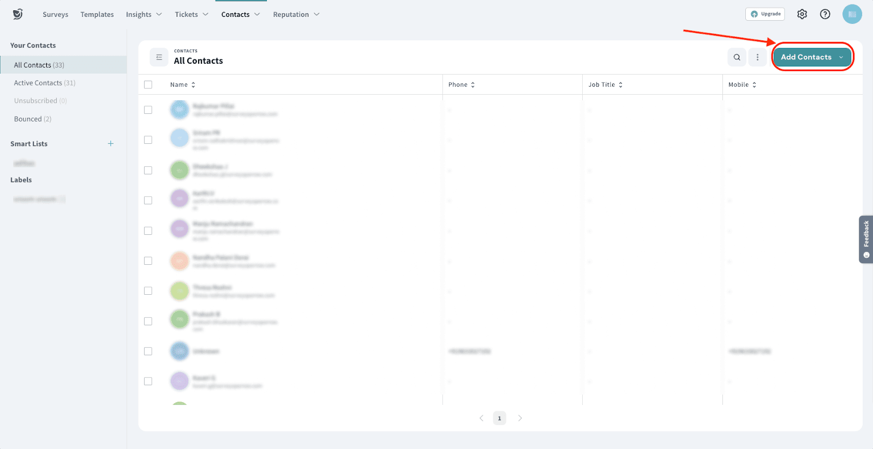Open the Feedback side tab
This screenshot has height=449, width=873.
pos(866,240)
